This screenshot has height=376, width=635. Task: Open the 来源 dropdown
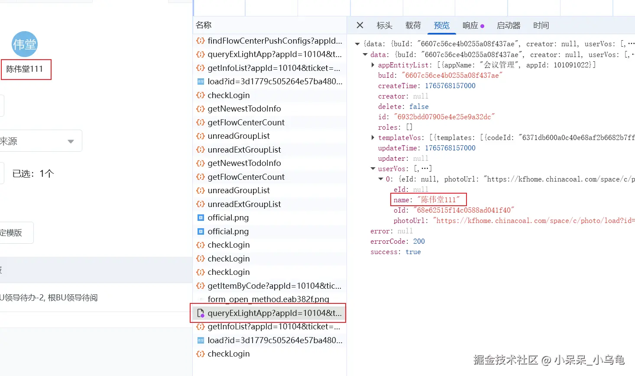click(41, 141)
